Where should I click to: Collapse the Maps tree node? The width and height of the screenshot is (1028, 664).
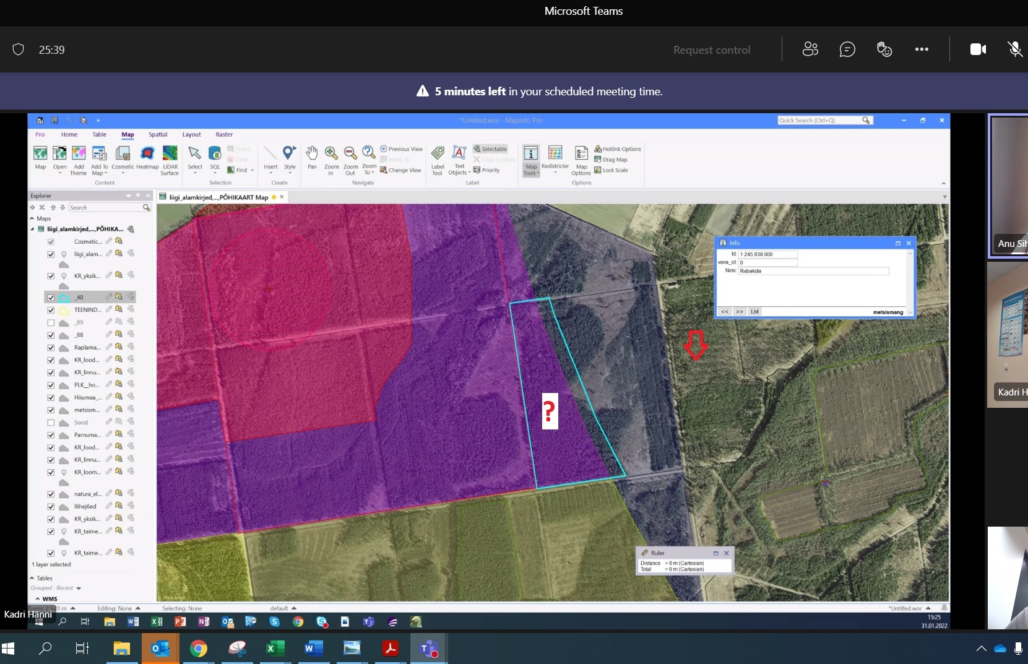coord(32,218)
